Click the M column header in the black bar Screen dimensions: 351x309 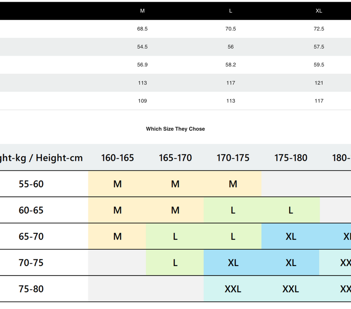pyautogui.click(x=142, y=11)
